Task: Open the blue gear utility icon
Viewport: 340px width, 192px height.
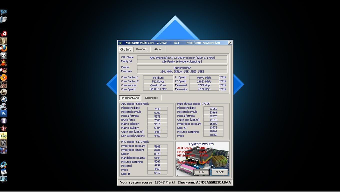Action: click(x=4, y=164)
